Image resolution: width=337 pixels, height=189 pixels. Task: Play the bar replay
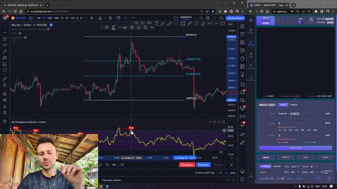(x=101, y=165)
